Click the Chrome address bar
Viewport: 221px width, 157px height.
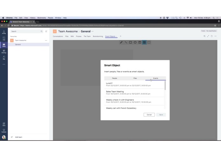(111, 25)
